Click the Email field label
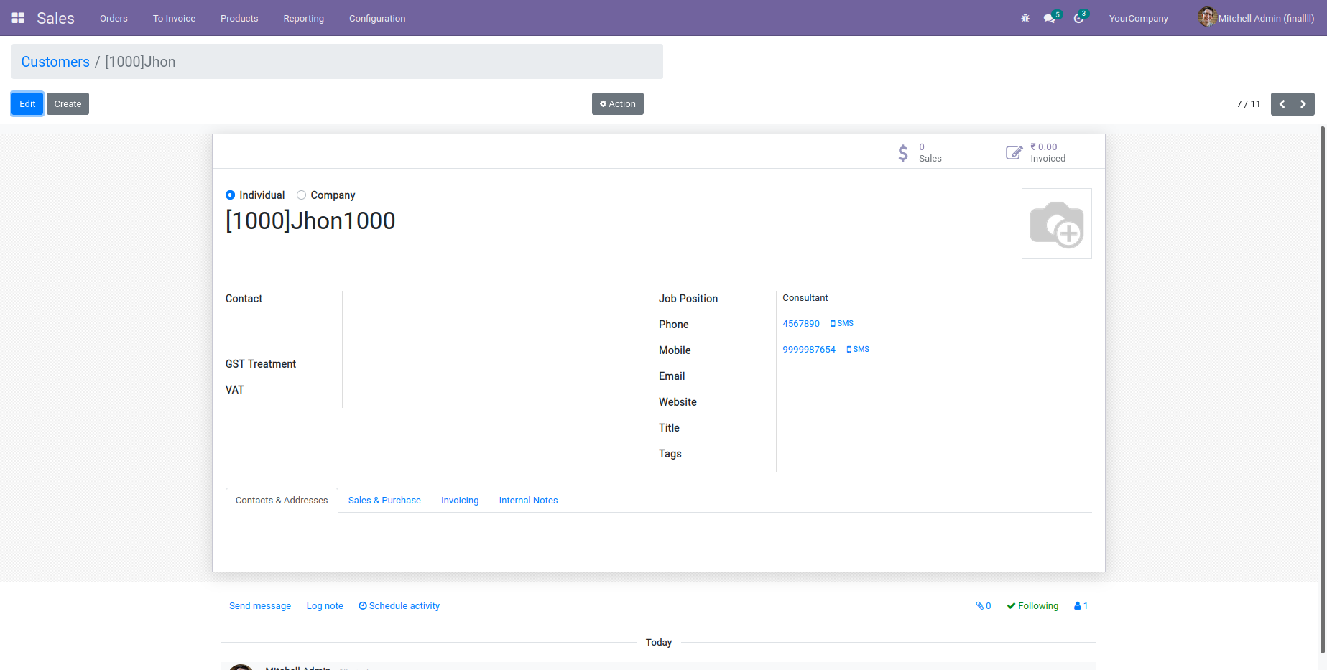 pyautogui.click(x=672, y=376)
